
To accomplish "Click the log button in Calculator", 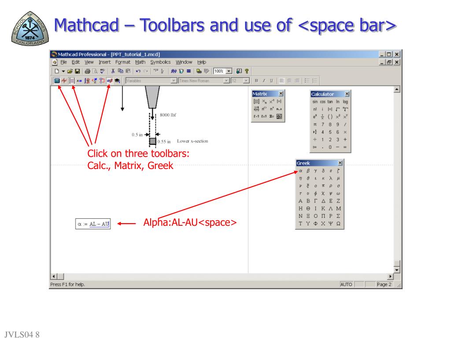I will click(x=345, y=102).
